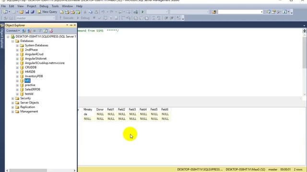307x172 pixels.
Task: Click the query editor vertical scrollbar
Action: [x=305, y=53]
